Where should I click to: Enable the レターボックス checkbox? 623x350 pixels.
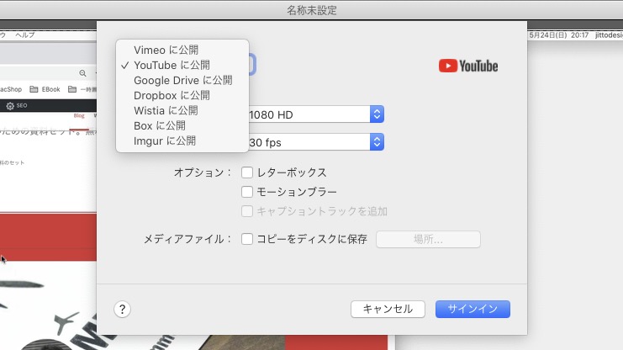pos(247,172)
